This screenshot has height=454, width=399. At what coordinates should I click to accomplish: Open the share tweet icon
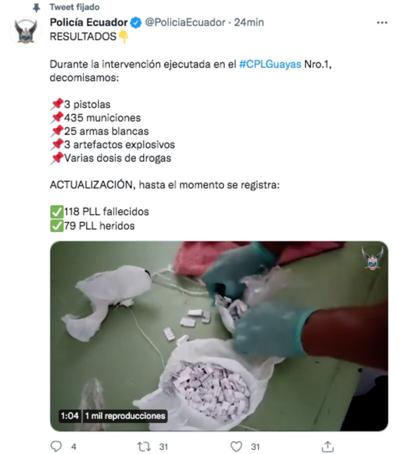click(328, 446)
